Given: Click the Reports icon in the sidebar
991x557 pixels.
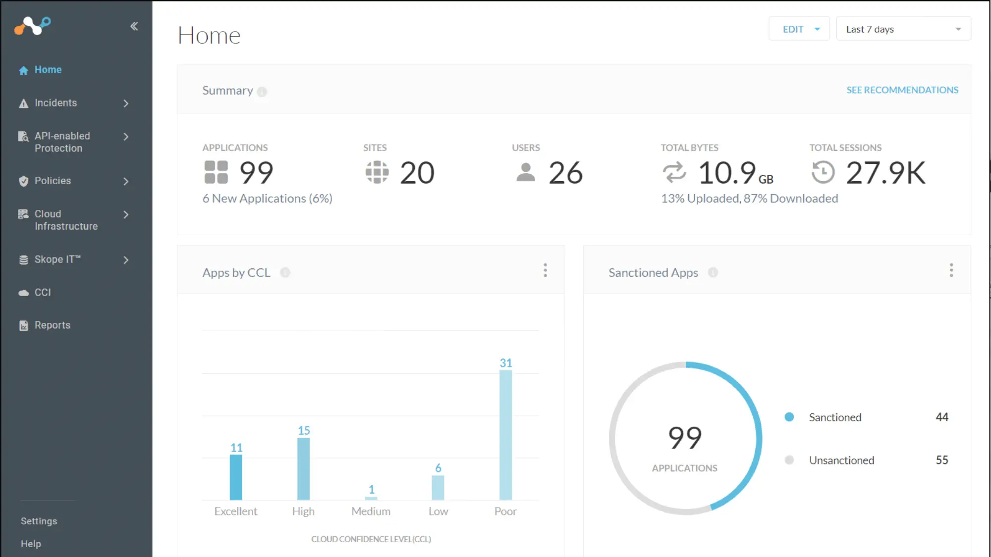Looking at the screenshot, I should tap(23, 325).
